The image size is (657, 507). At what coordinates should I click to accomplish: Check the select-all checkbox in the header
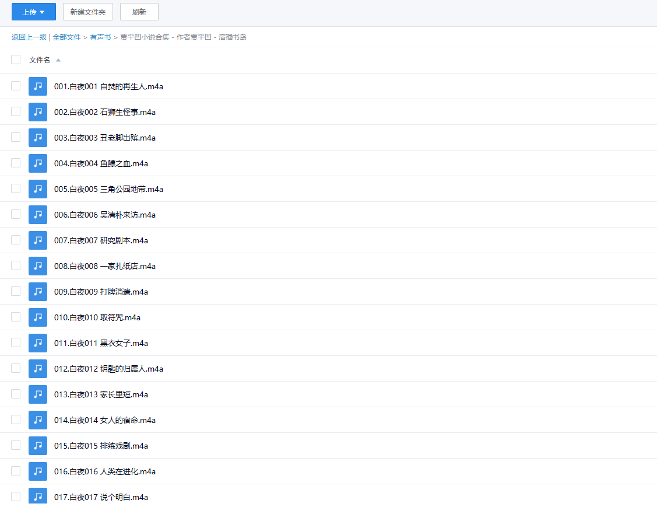coord(15,59)
